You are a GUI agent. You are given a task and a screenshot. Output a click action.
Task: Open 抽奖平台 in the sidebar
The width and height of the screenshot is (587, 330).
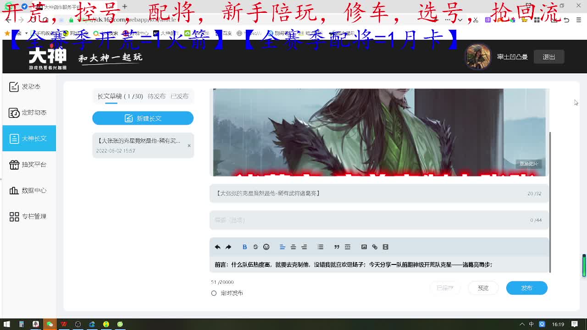pos(29,165)
